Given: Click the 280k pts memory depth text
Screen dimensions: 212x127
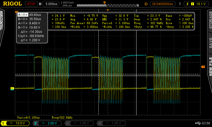Looking at the screenshot, I should point(67,6).
